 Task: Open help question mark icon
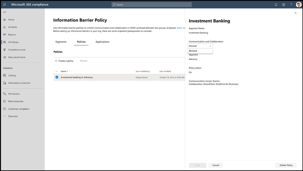coord(291,5)
